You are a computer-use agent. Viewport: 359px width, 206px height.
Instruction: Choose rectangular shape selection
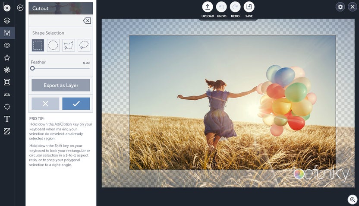point(38,45)
